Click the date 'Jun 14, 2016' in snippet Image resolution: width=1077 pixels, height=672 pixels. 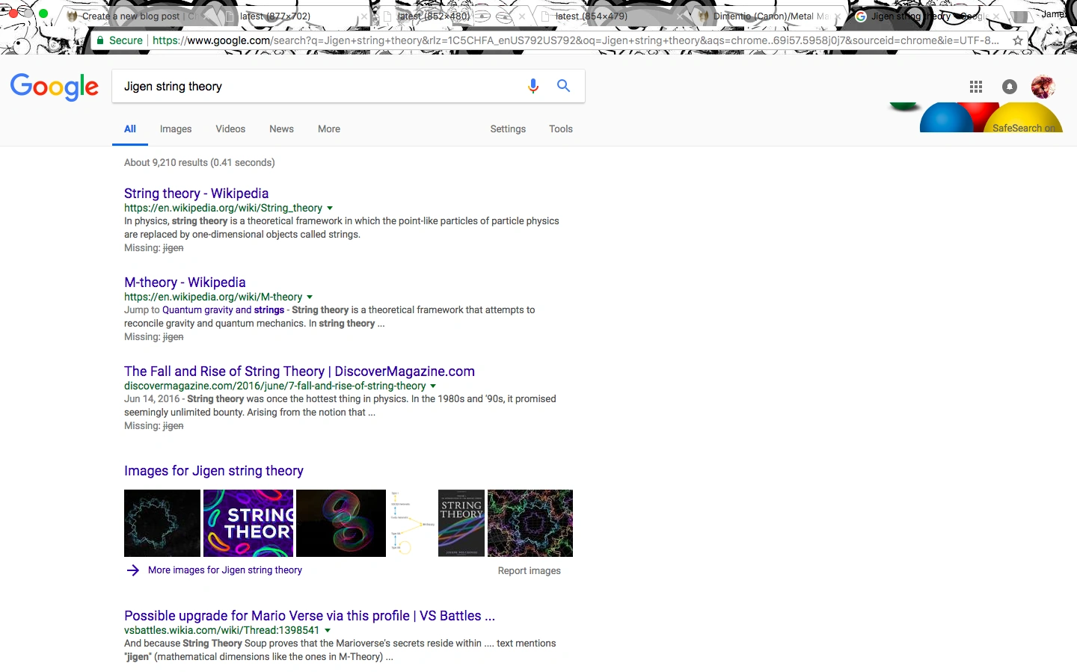152,399
